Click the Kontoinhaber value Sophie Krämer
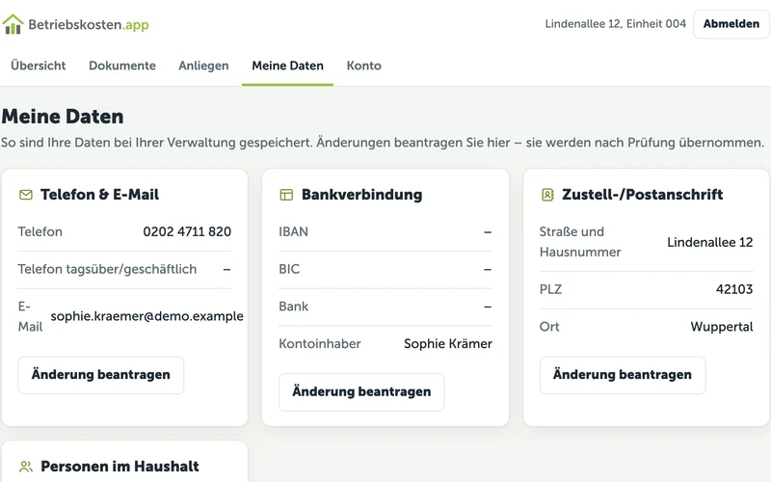Screen dimensions: 771x482 point(448,344)
